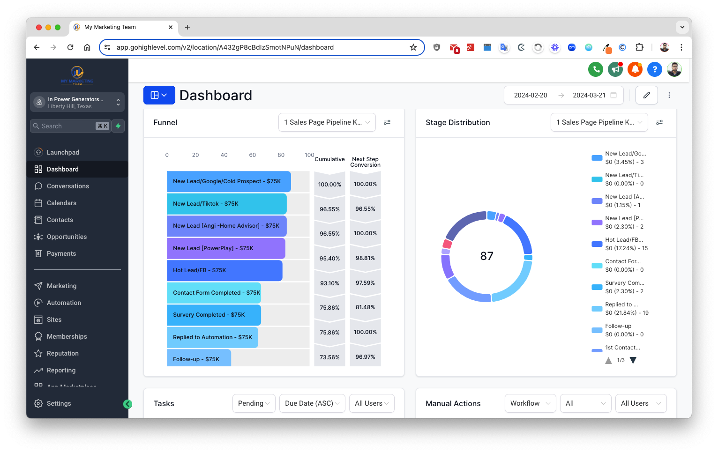
Task: Open Conversations from the sidebar
Action: [67, 186]
